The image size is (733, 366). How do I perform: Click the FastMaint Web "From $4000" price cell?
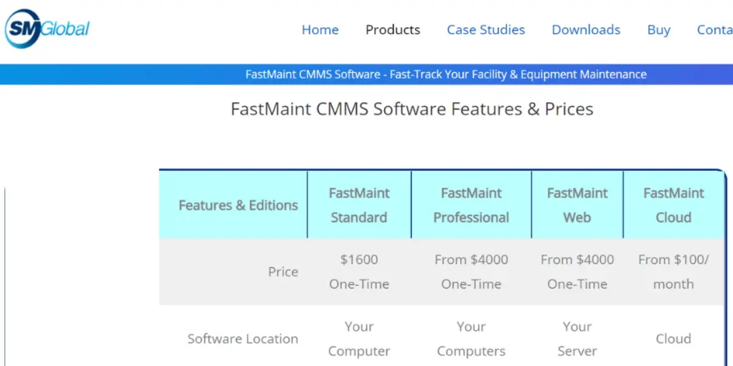coord(577,272)
